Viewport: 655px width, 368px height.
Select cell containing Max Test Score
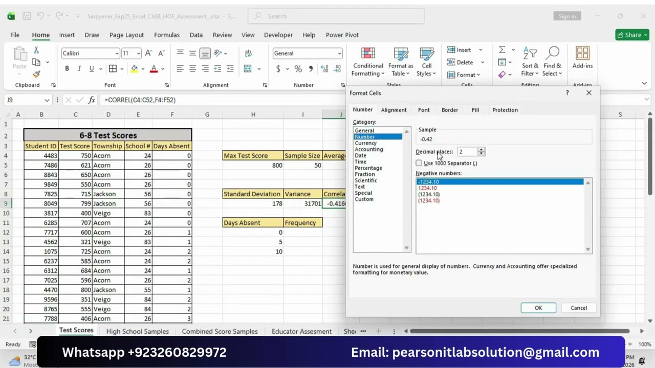(253, 156)
